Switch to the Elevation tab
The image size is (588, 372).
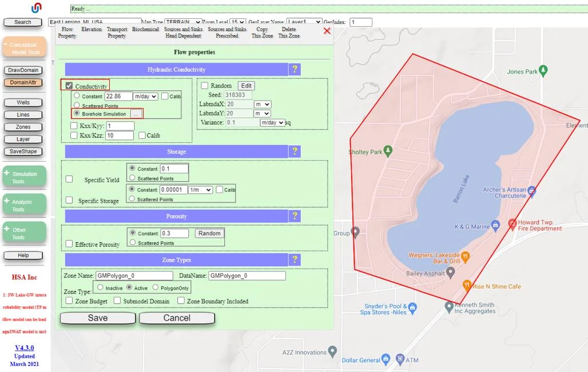tap(92, 29)
